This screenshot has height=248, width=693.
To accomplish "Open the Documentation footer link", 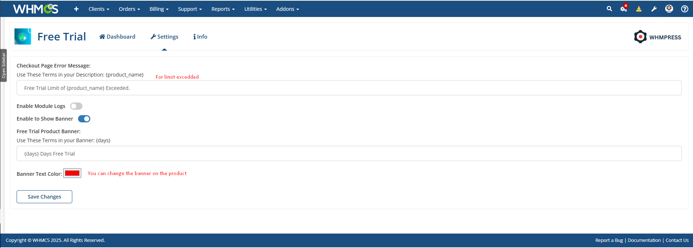I will coord(644,240).
